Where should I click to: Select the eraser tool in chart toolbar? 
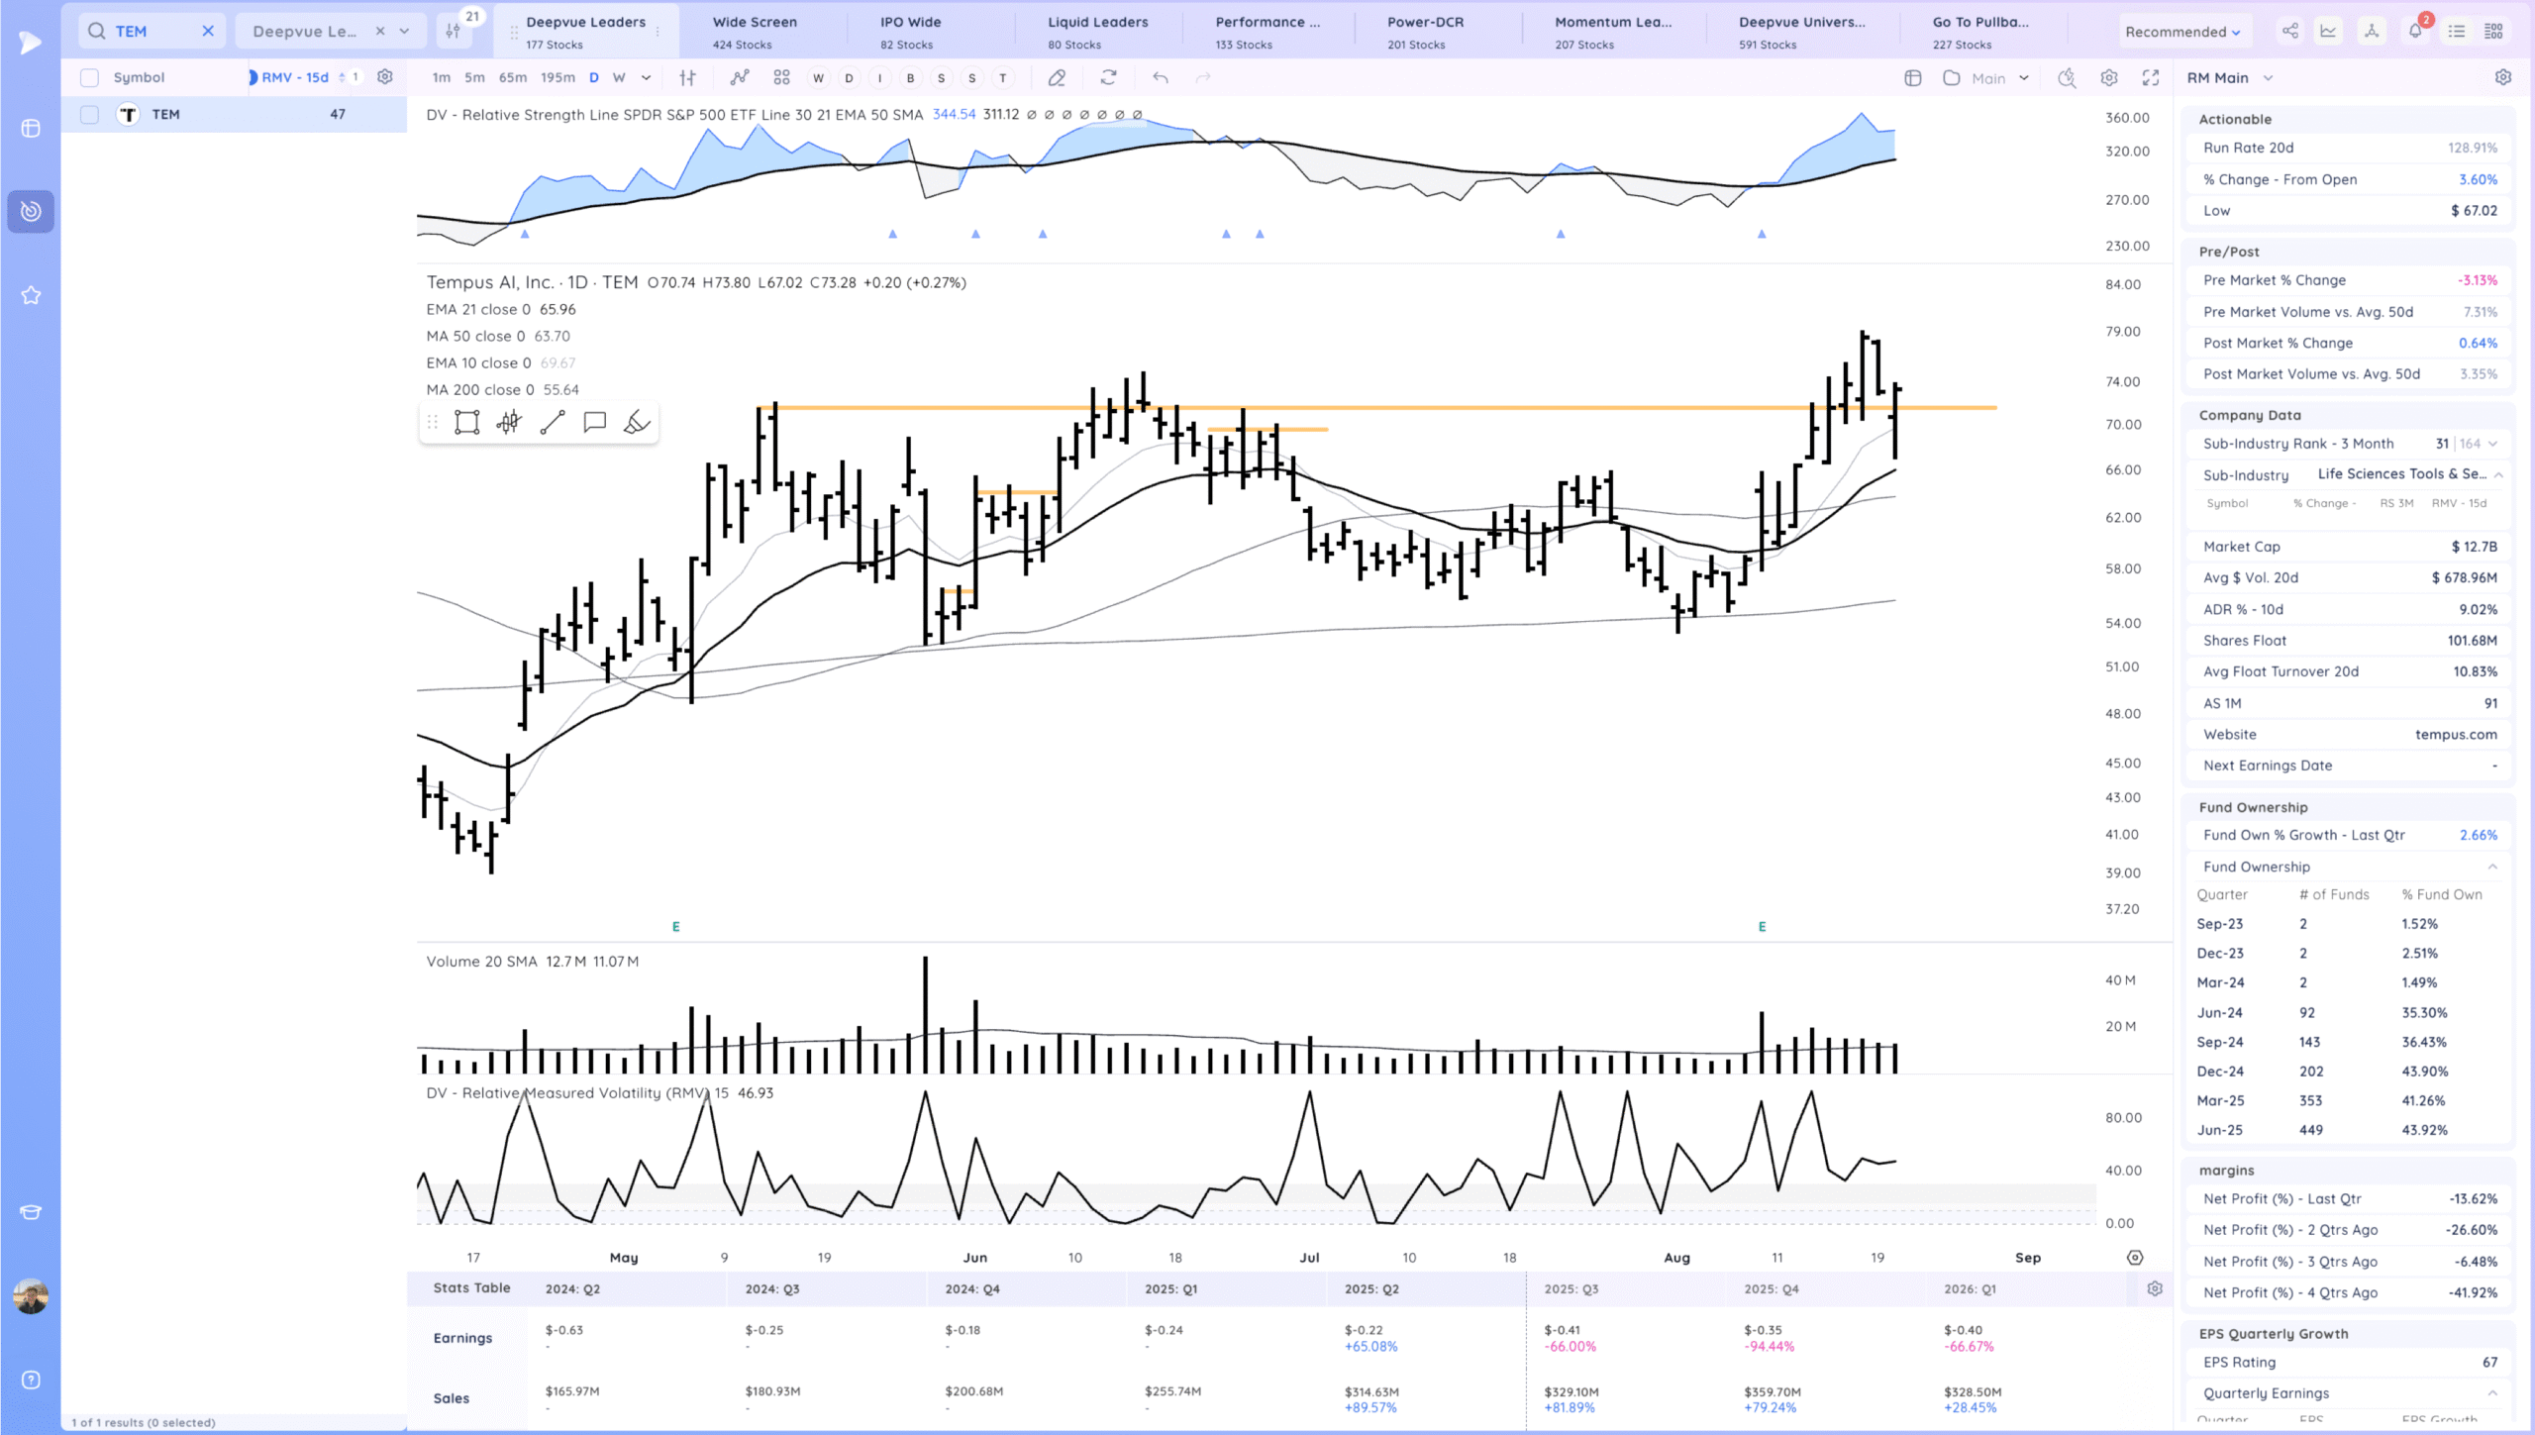coord(1057,77)
